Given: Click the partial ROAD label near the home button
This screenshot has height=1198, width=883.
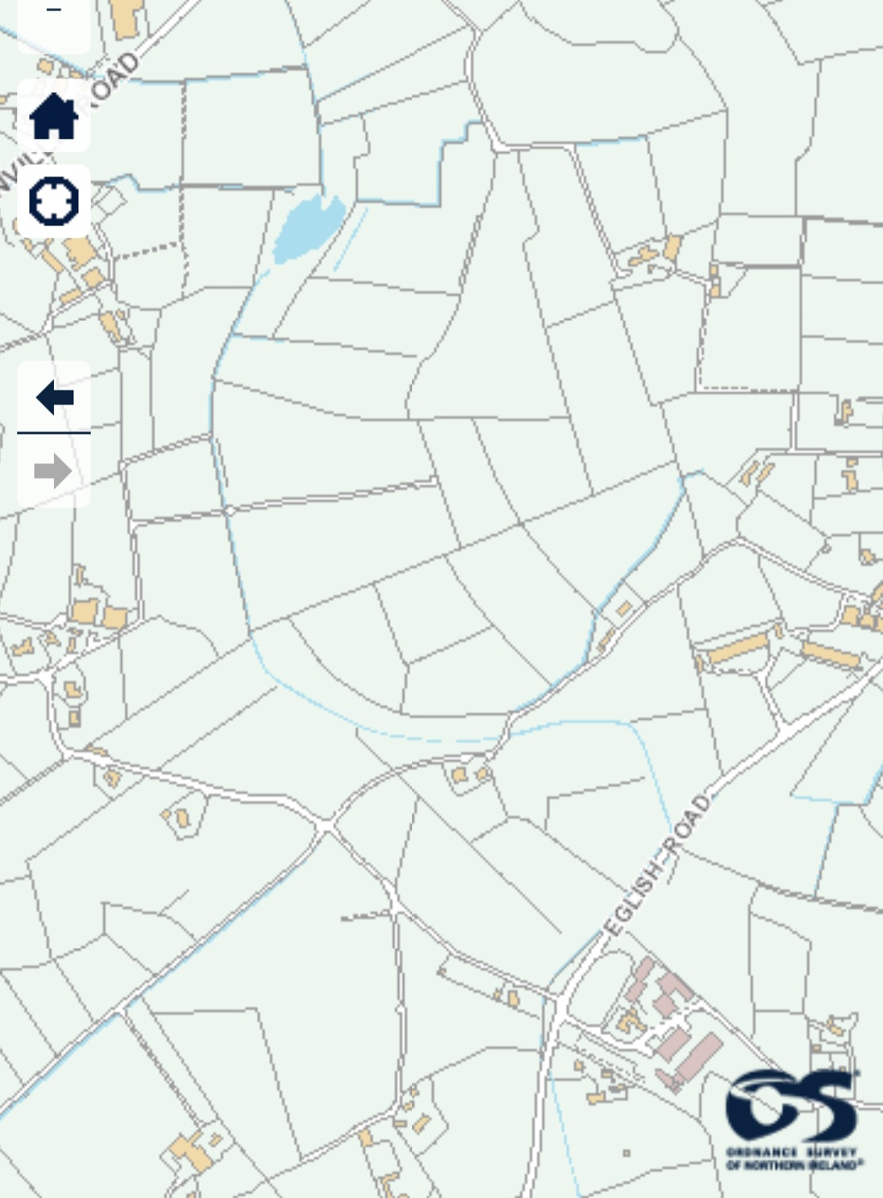Looking at the screenshot, I should pyautogui.click(x=114, y=80).
